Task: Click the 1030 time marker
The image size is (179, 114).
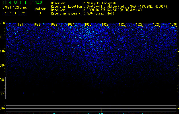Action: coord(174,24)
